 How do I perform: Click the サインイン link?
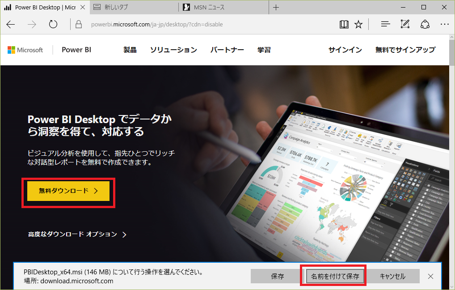pos(345,50)
